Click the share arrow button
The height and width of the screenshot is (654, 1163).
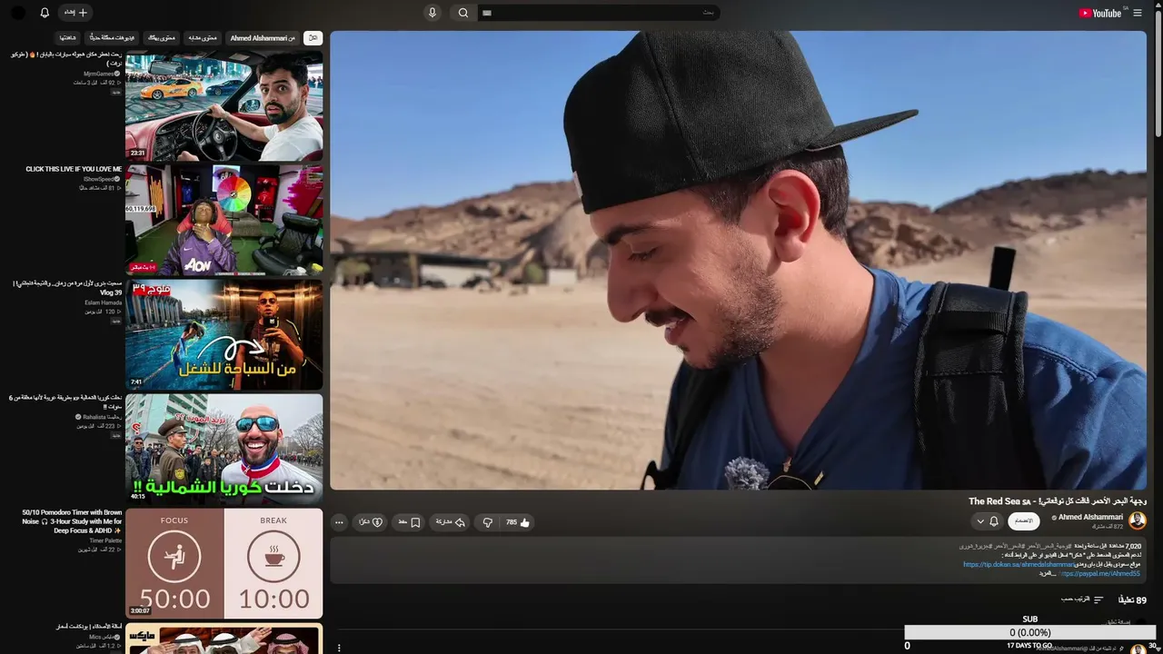point(449,522)
